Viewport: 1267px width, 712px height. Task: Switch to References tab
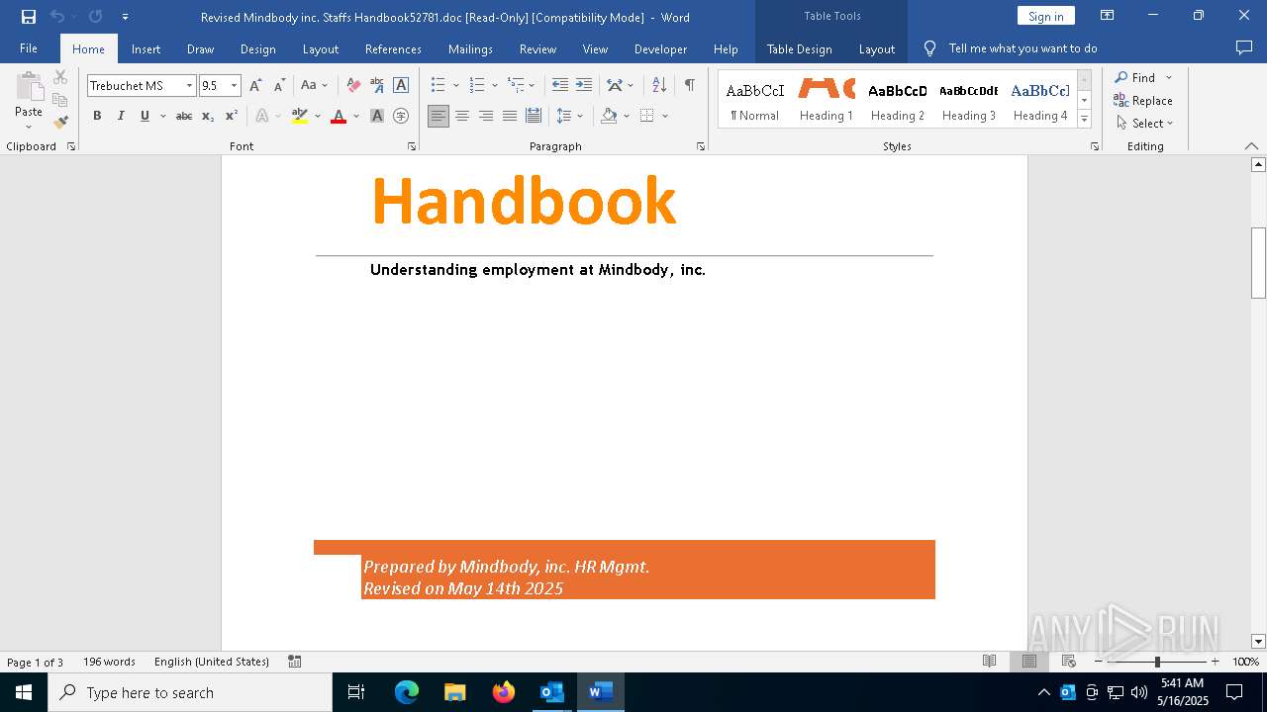tap(393, 48)
